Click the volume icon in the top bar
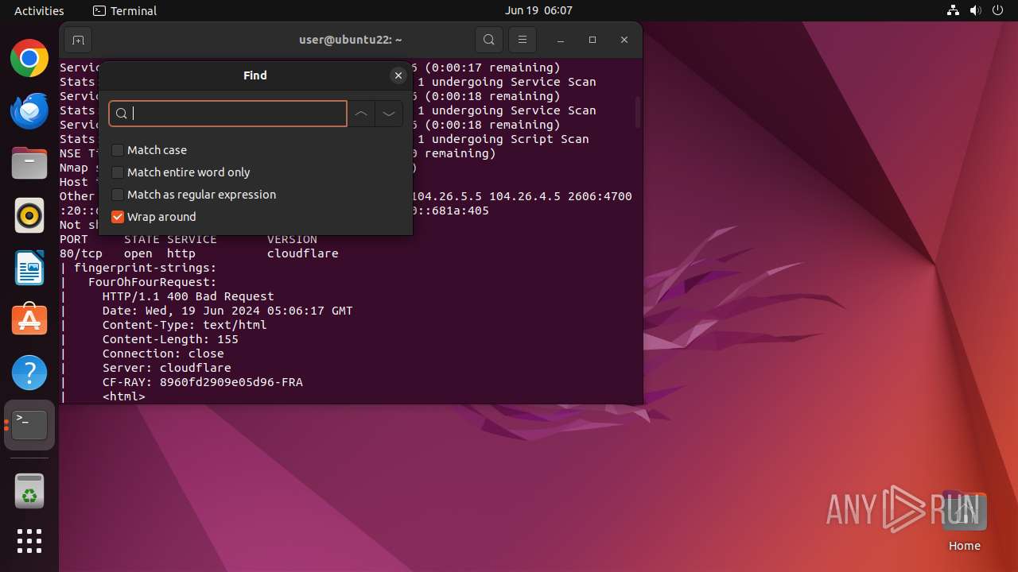The height and width of the screenshot is (572, 1018). (x=975, y=10)
